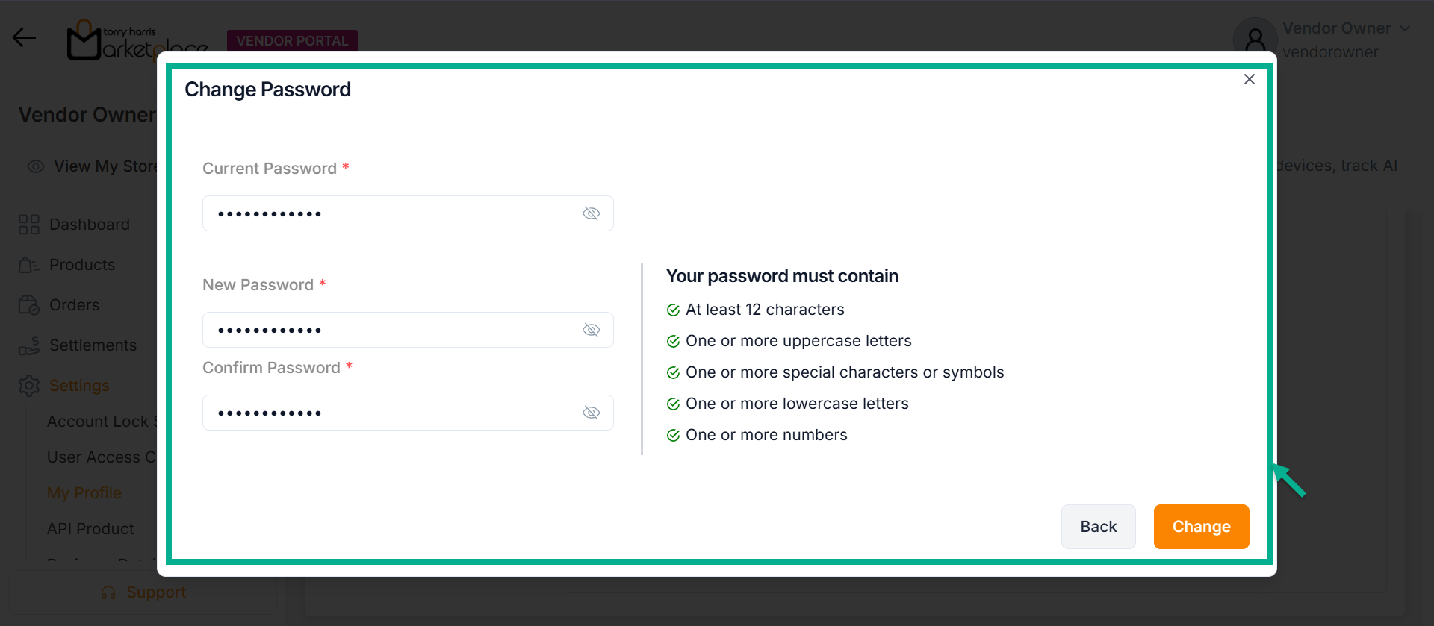Click the Dashboard grid icon
The height and width of the screenshot is (626, 1434).
29,225
